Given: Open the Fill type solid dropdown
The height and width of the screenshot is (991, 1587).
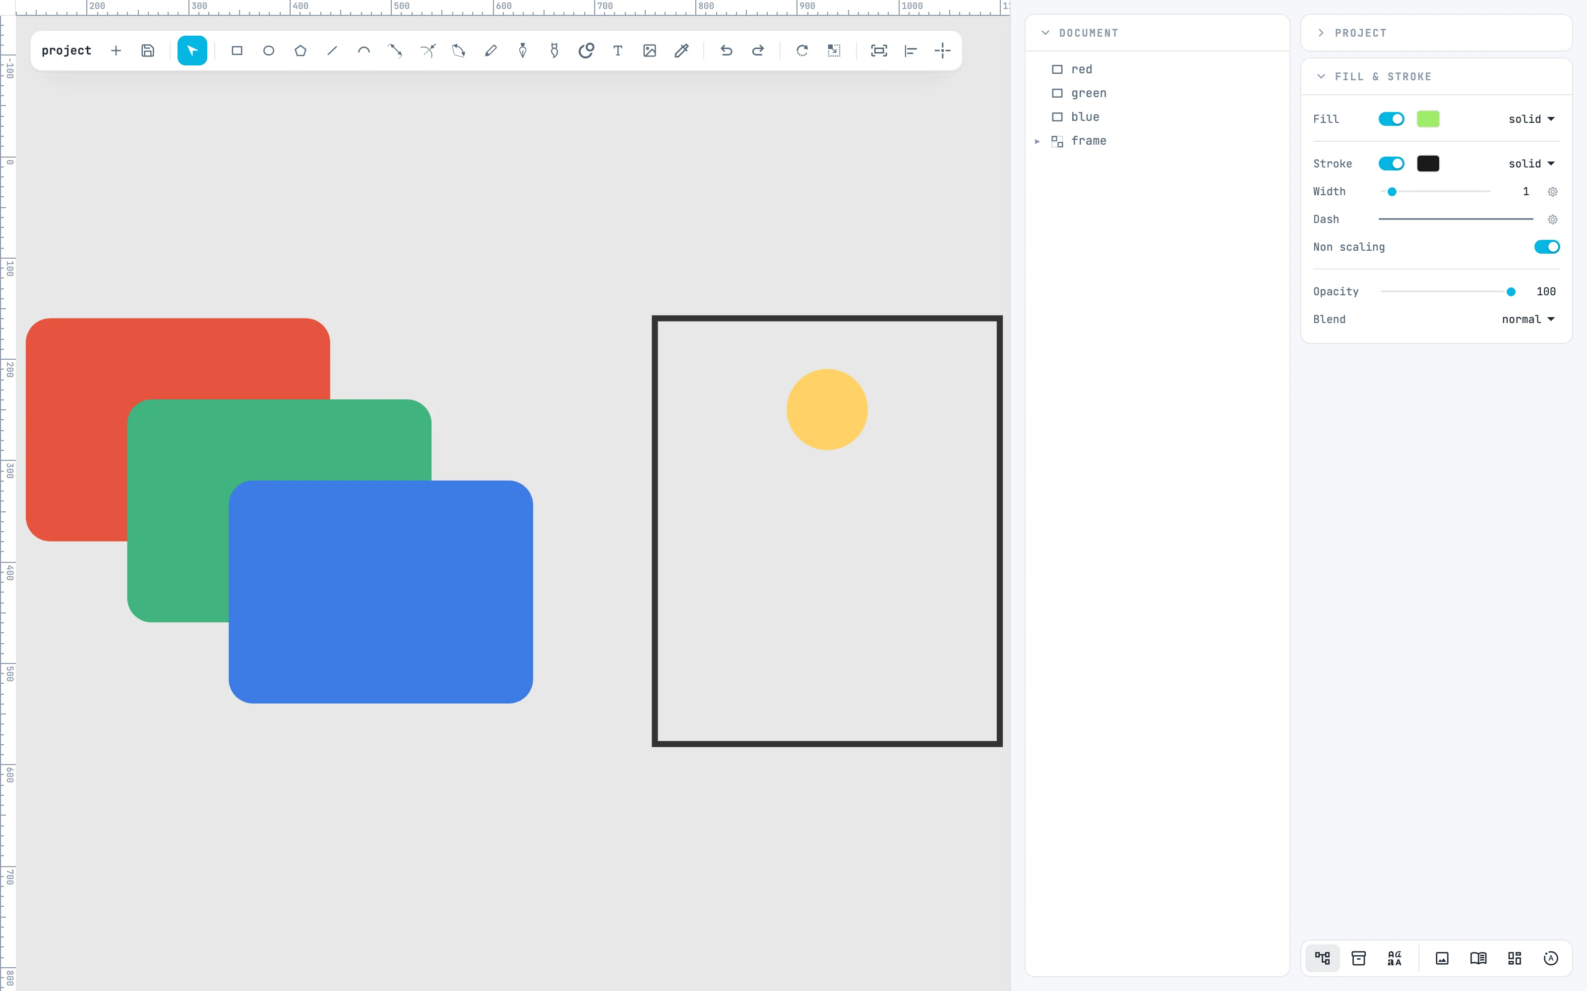Looking at the screenshot, I should [1531, 118].
